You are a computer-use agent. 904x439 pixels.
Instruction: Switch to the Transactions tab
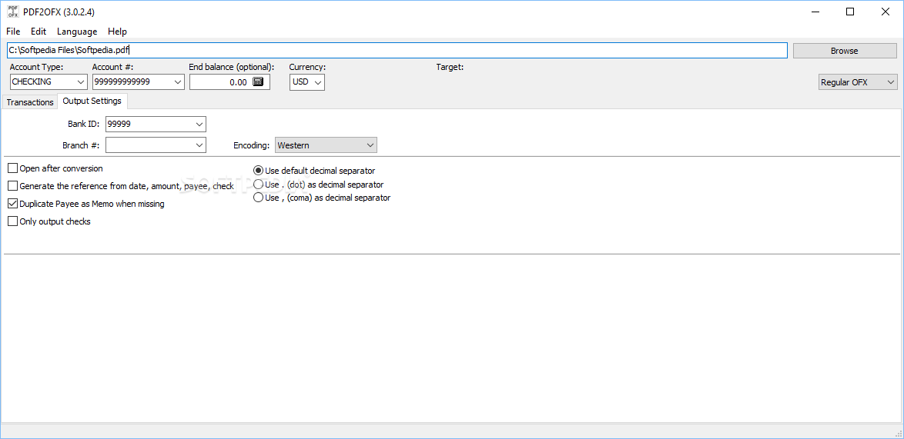[x=30, y=102]
